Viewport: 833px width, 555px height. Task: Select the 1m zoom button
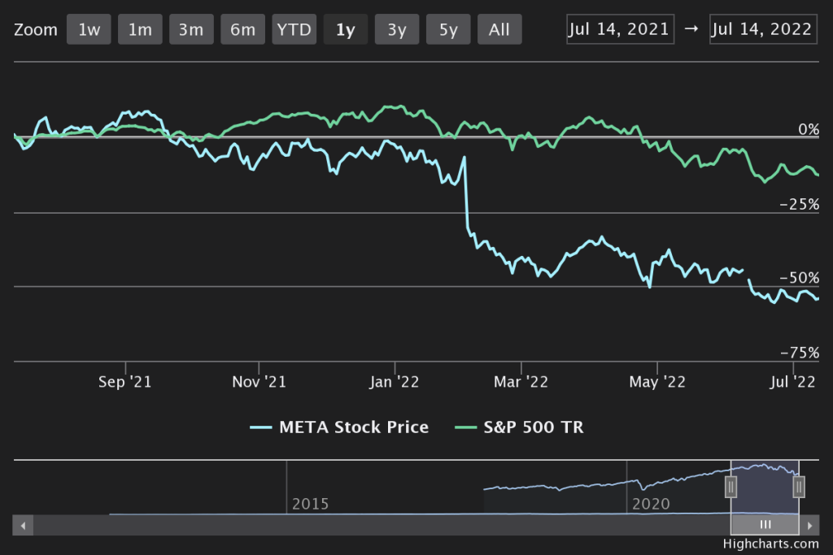pyautogui.click(x=140, y=30)
